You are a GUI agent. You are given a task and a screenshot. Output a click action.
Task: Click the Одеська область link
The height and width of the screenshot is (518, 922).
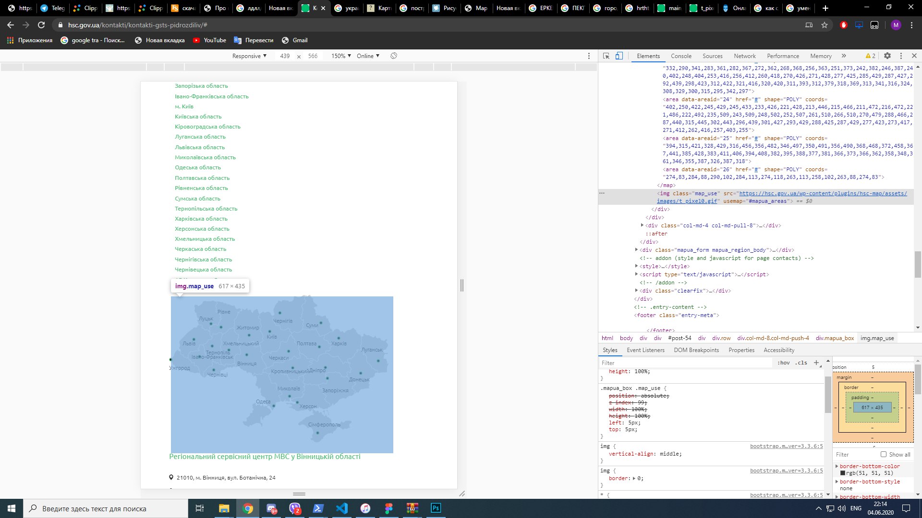(198, 167)
